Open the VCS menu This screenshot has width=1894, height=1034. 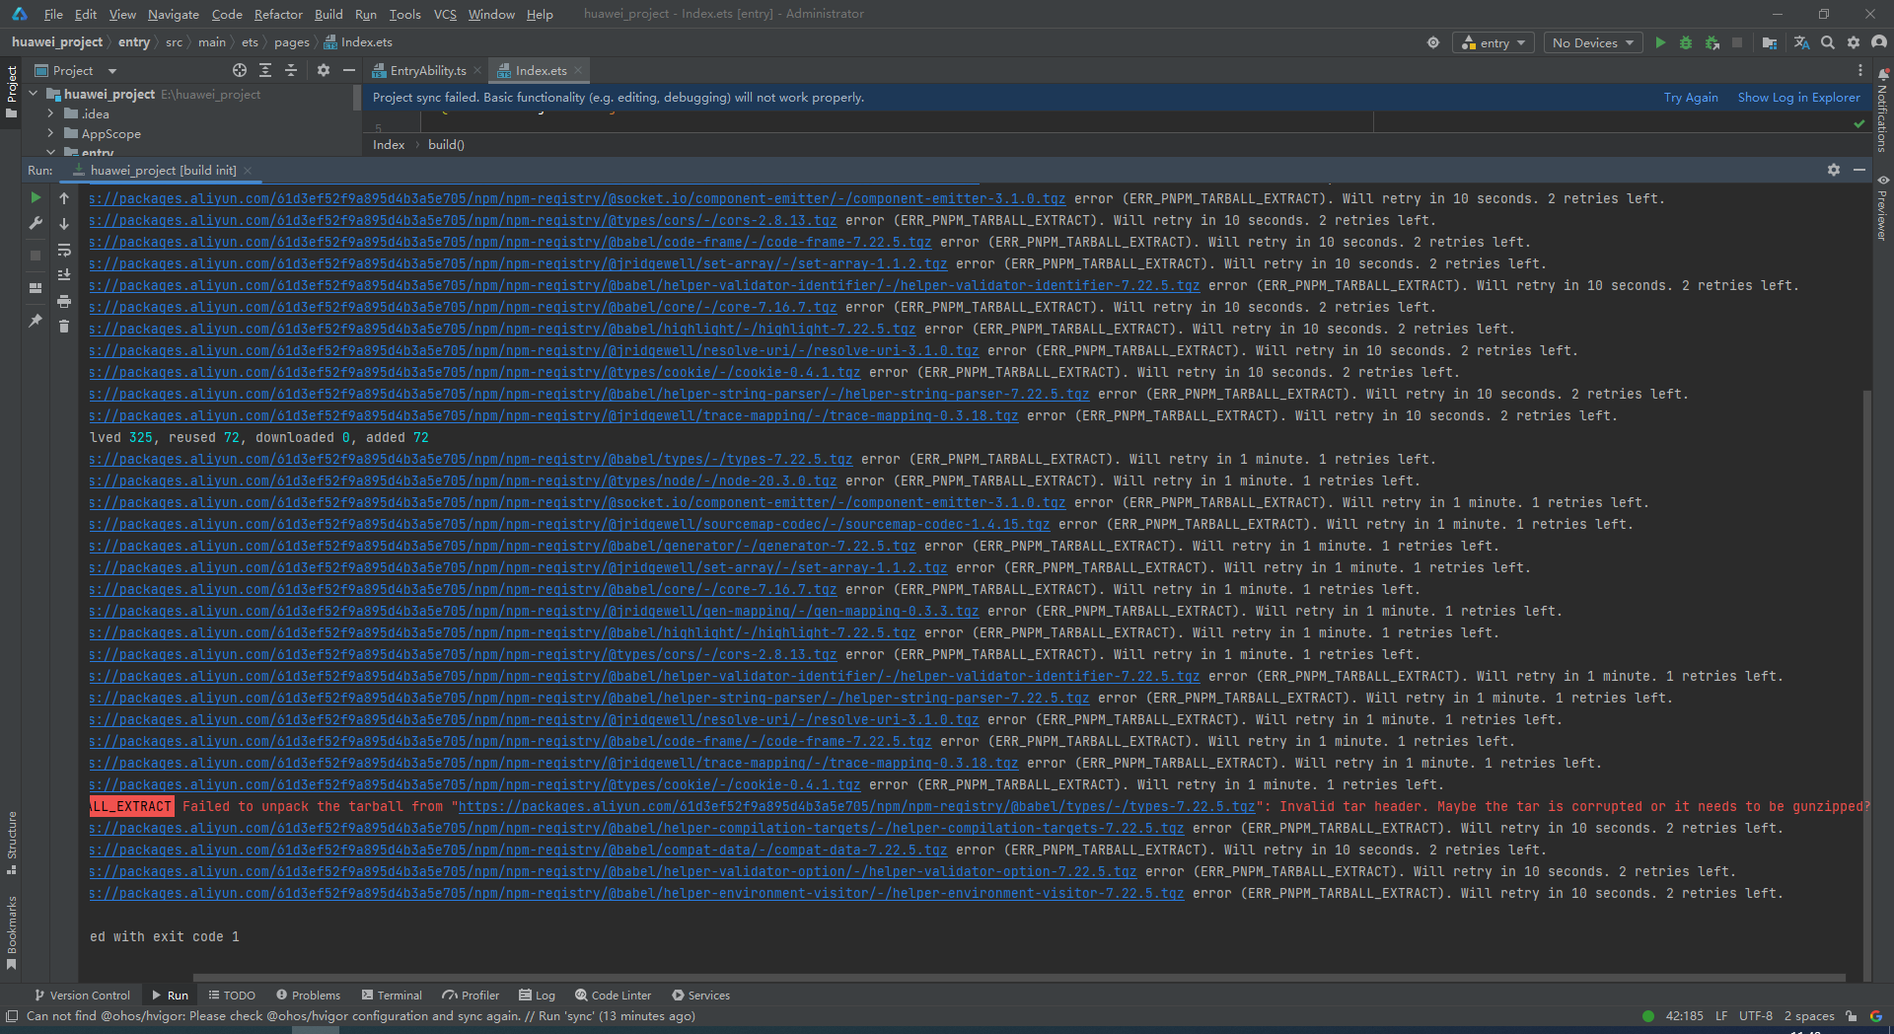click(x=445, y=14)
